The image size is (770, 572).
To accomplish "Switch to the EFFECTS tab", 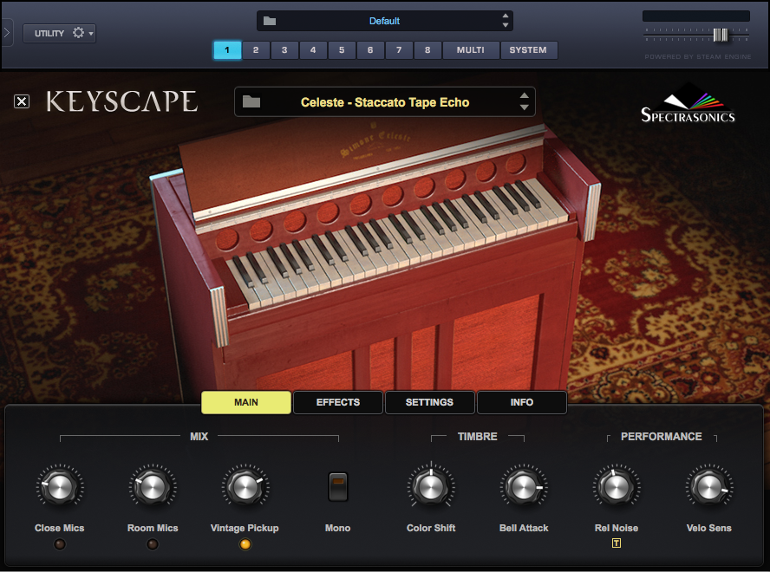I will point(338,402).
